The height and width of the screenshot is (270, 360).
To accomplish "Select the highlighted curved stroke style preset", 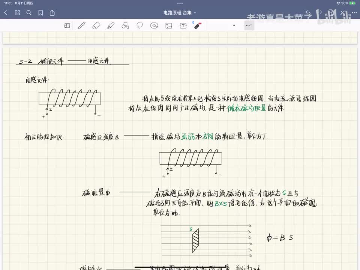I will (x=249, y=25).
